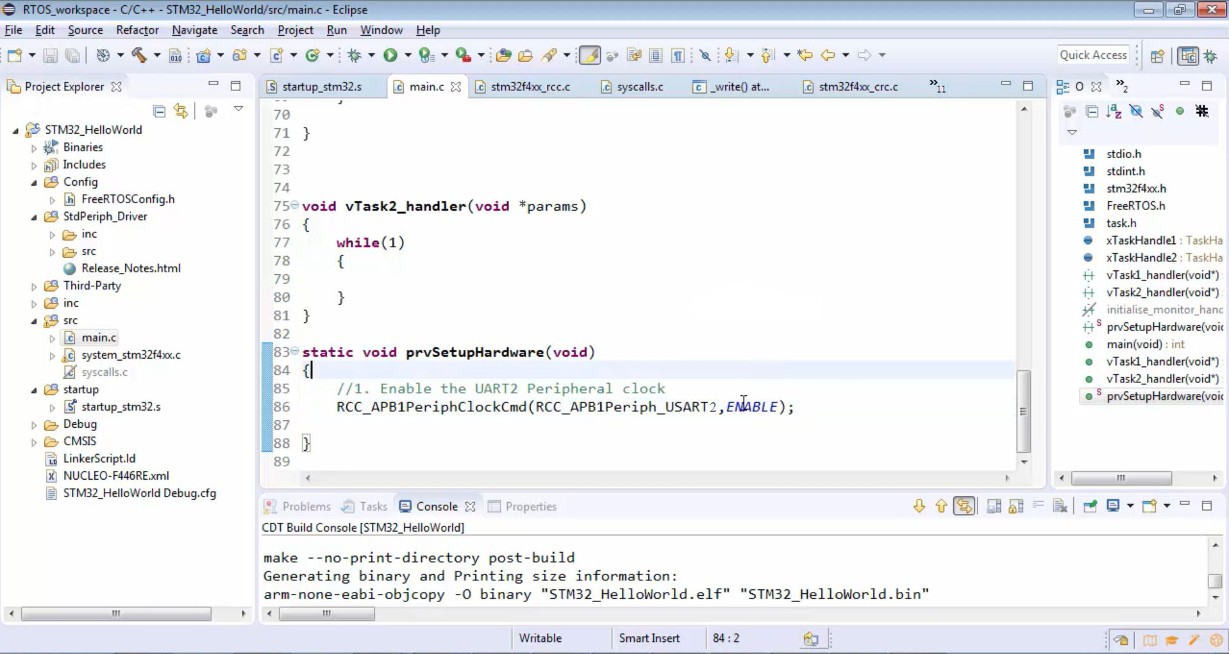Collapse the StdPeriph_Driver folder

coord(34,217)
